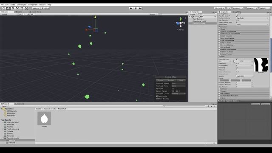
Task: Toggle Noise Separate Axes checkbox
Action: click(x=237, y=59)
